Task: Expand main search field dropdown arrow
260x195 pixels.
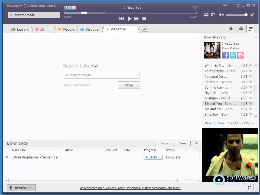Action: [x=137, y=75]
